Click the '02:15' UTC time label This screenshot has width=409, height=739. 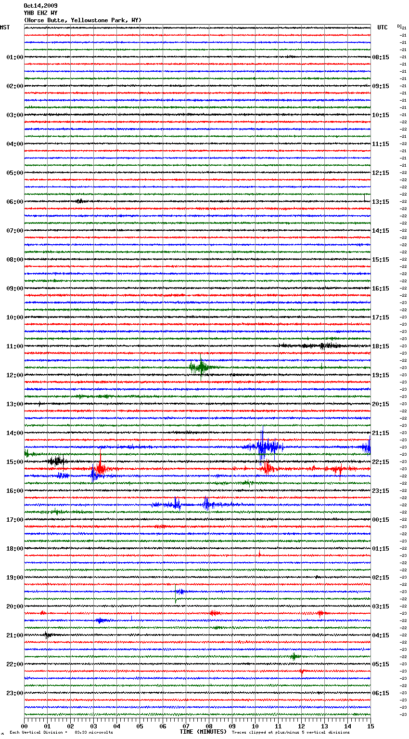381,578
